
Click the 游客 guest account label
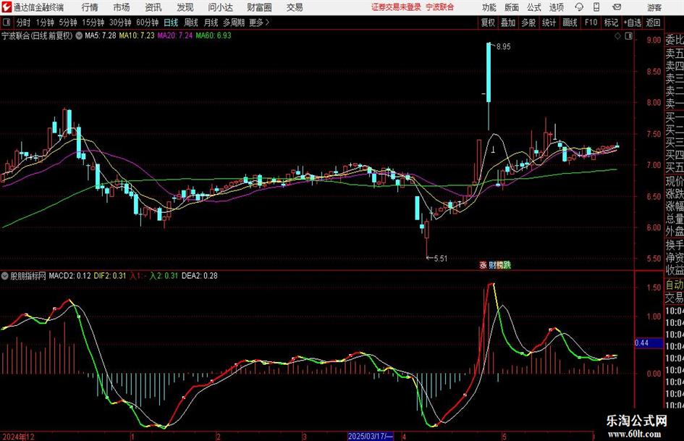pos(654,7)
